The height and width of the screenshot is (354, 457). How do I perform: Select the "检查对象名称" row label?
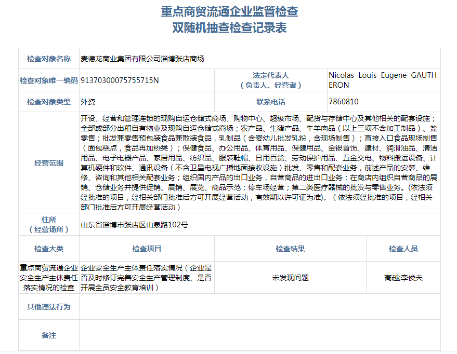49,59
